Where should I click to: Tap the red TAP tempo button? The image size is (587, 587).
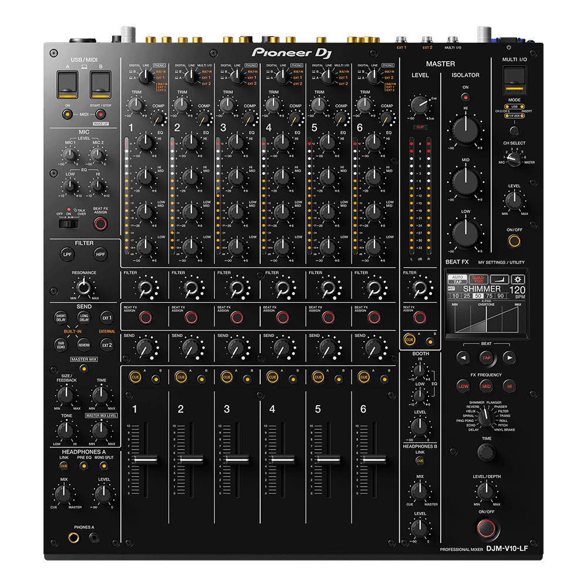[x=487, y=357]
